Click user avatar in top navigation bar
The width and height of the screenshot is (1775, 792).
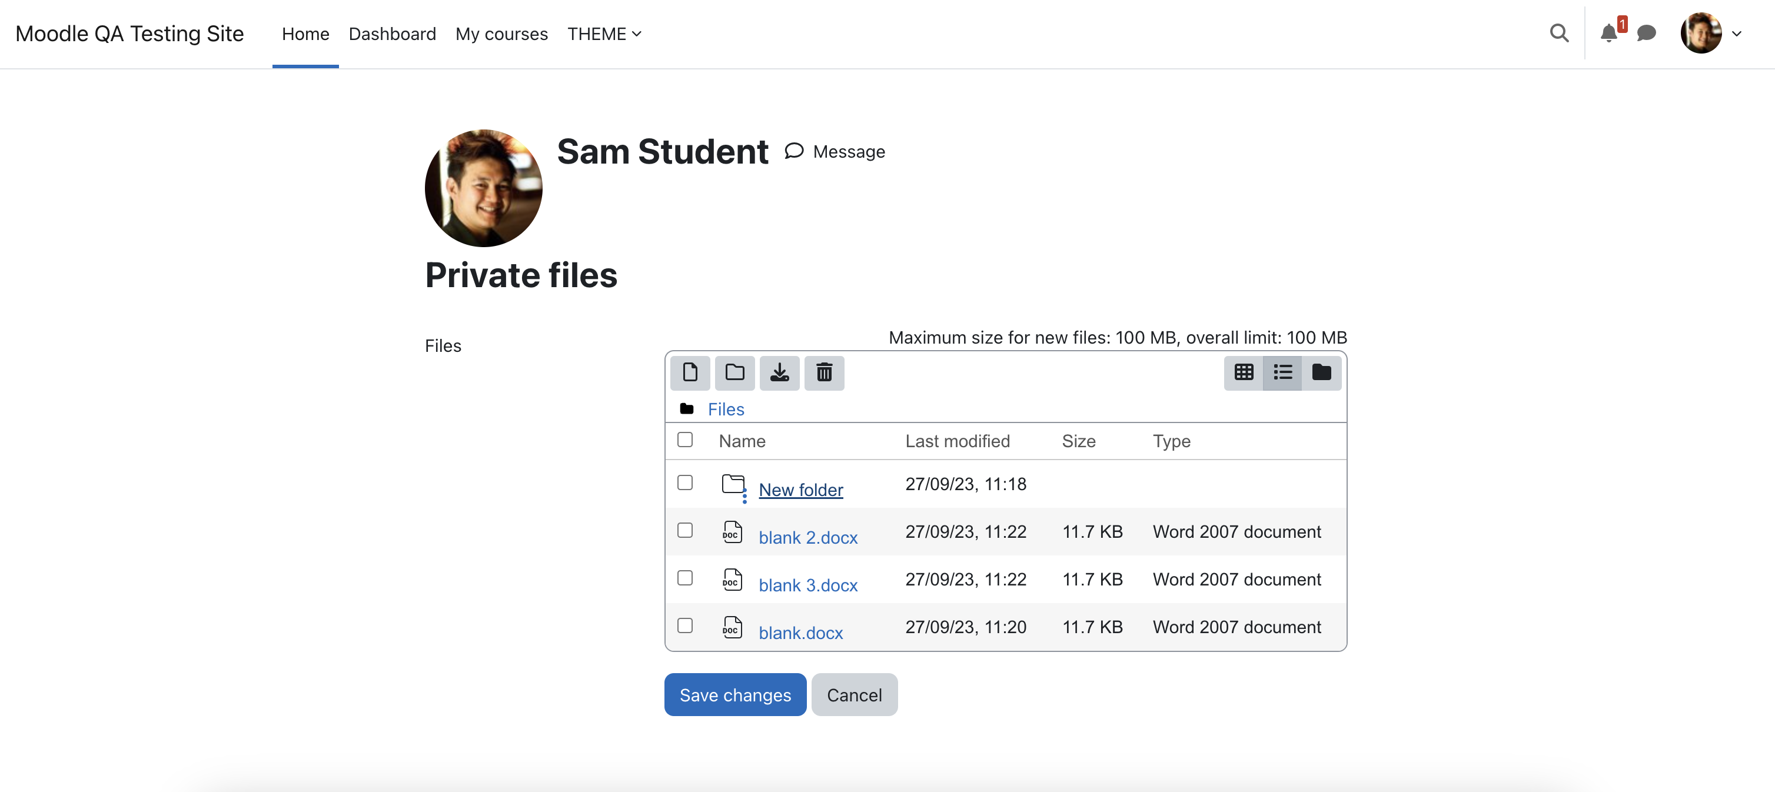1701,33
